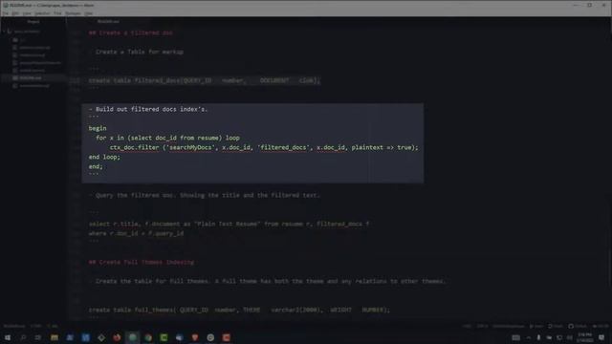Open the Find menu
Image resolution: width=612 pixels, height=344 pixels.
57,13
